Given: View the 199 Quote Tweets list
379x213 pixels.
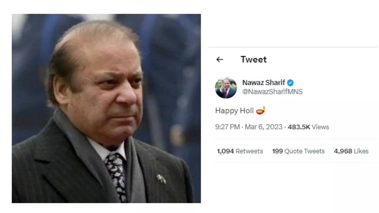Looking at the screenshot, I should [298, 151].
